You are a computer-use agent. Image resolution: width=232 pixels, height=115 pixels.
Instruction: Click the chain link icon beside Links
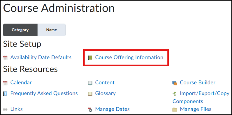click(5, 109)
